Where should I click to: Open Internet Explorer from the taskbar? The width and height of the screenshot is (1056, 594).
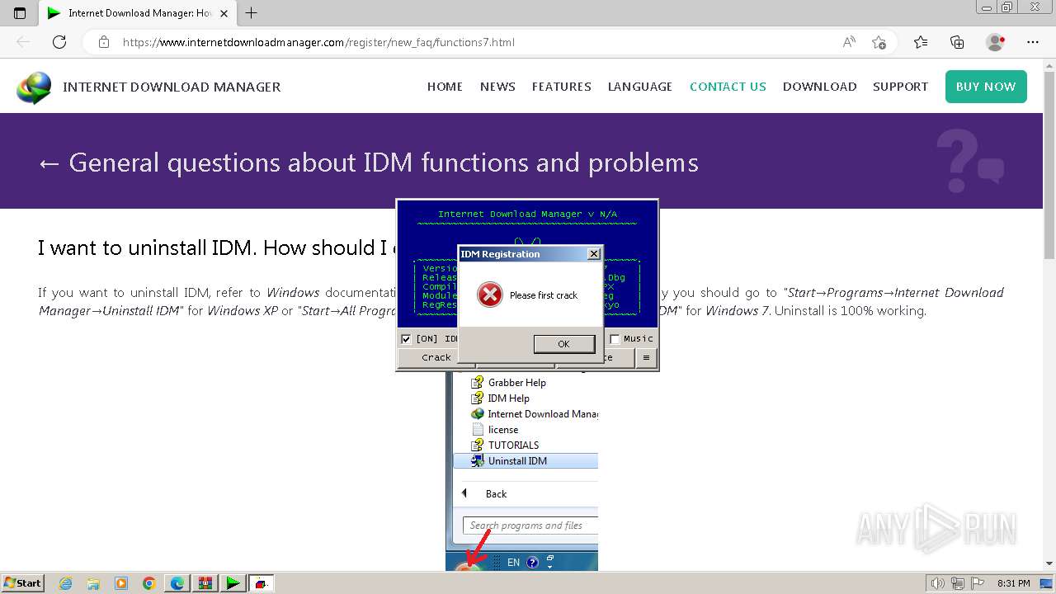[65, 583]
